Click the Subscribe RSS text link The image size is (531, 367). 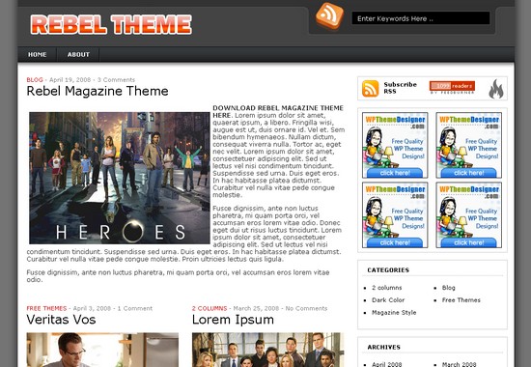[400, 88]
